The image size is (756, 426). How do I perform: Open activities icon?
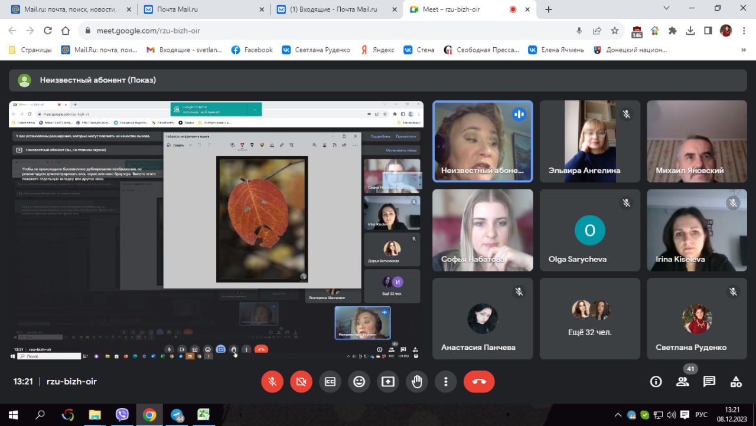736,382
